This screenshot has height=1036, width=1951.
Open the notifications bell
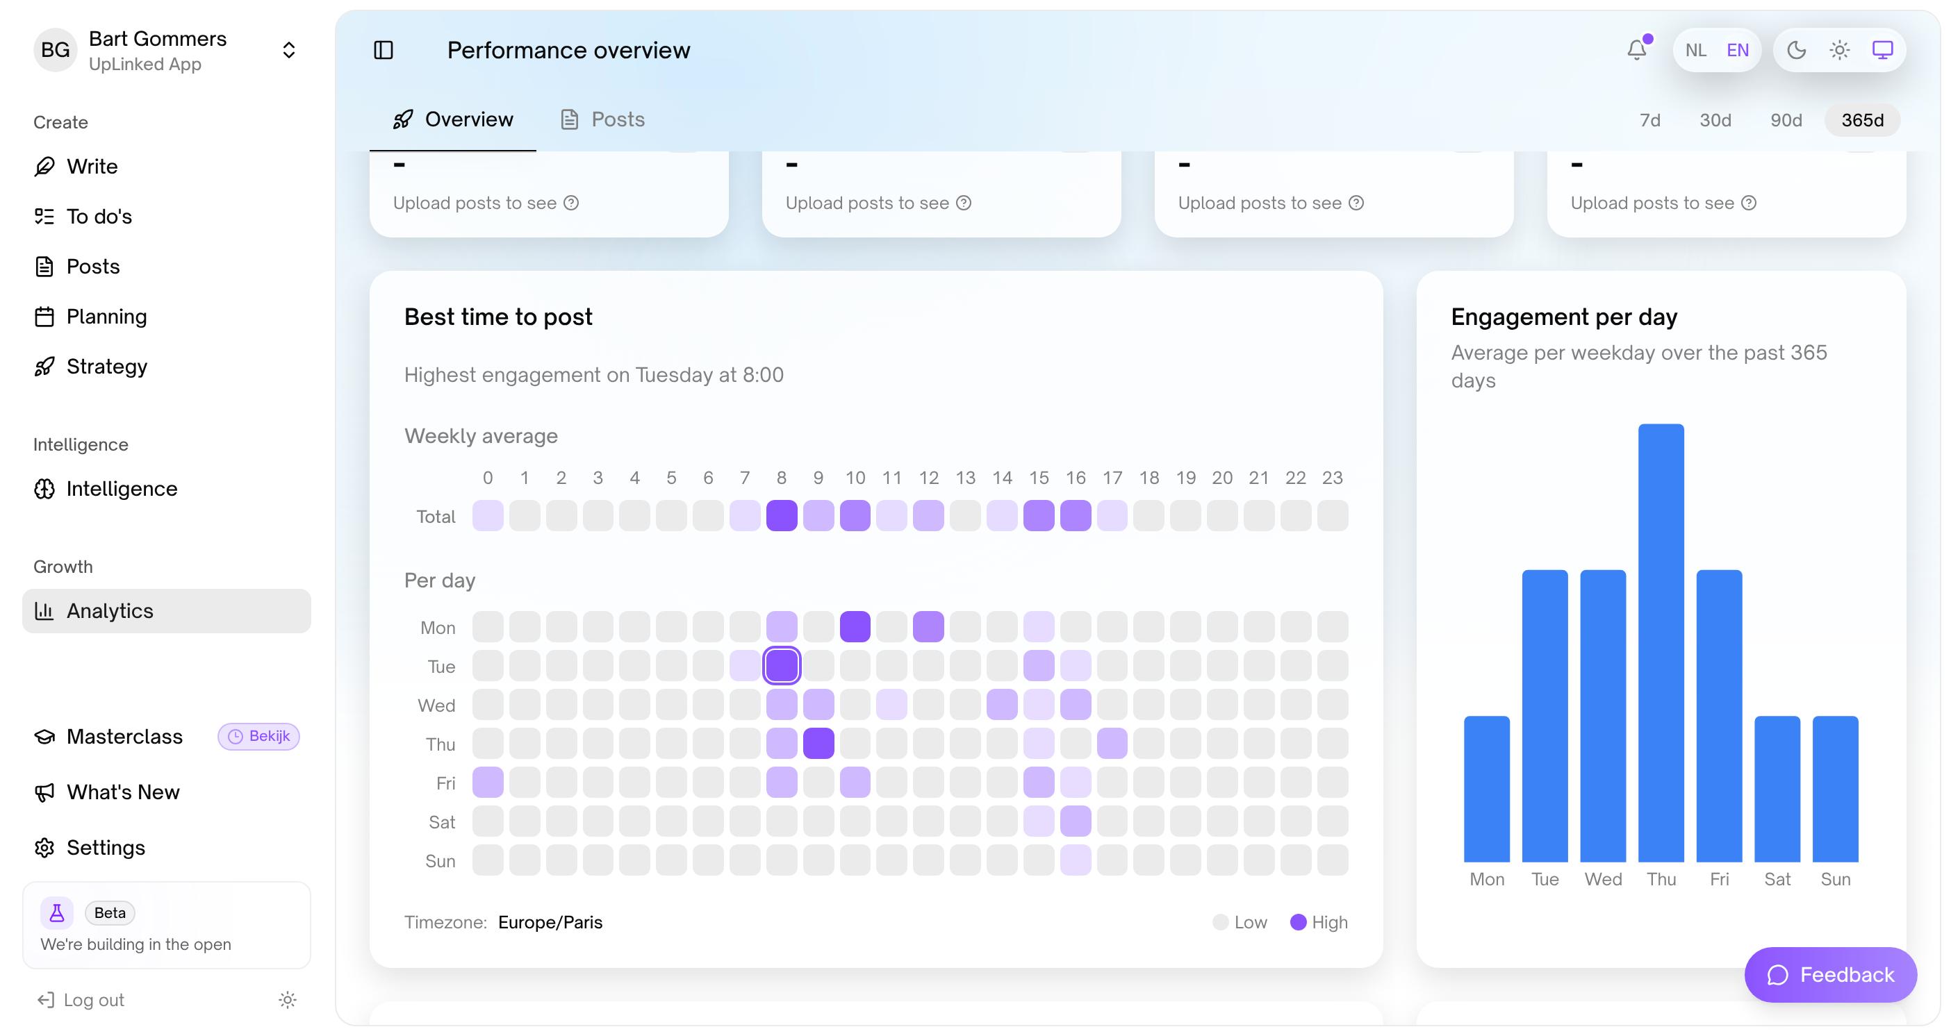tap(1637, 50)
